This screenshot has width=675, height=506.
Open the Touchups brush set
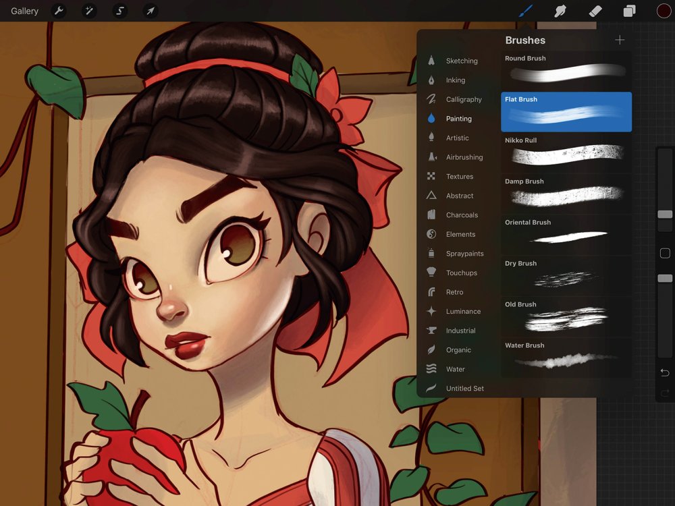coord(457,273)
